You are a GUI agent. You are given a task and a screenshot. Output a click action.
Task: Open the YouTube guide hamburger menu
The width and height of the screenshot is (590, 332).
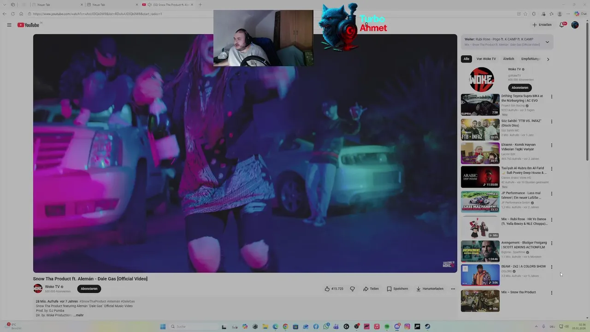pyautogui.click(x=9, y=25)
